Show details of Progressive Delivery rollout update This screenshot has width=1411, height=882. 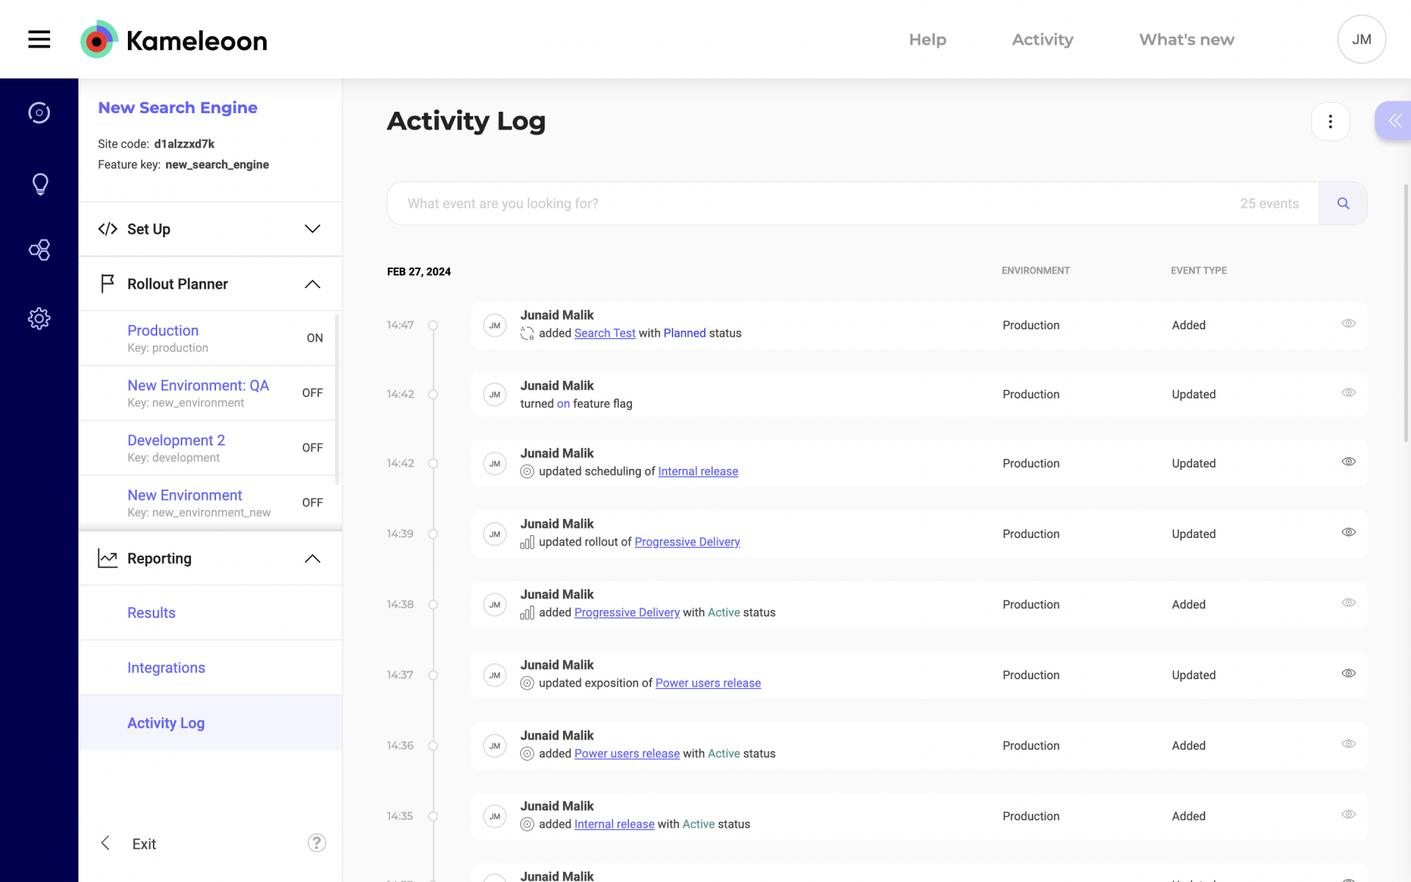[x=1349, y=532]
